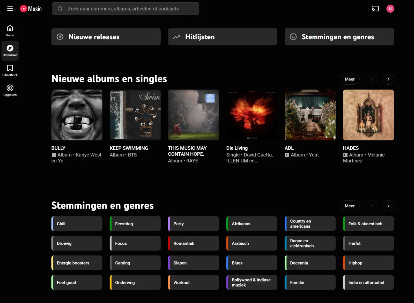Select Ontdekken in the sidebar
The height and width of the screenshot is (303, 414).
coord(10,50)
